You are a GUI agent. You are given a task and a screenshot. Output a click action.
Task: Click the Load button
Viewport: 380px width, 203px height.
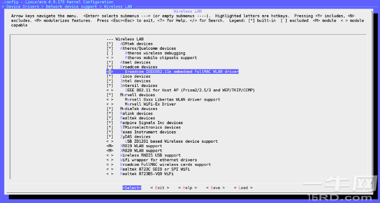(243, 188)
